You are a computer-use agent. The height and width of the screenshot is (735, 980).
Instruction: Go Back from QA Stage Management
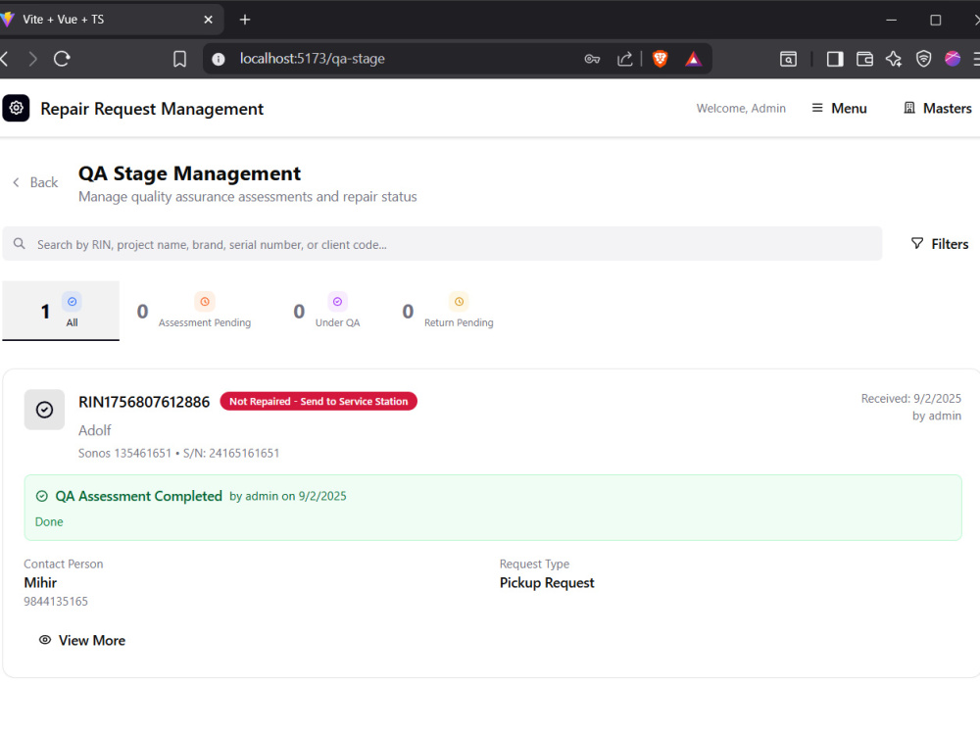35,182
